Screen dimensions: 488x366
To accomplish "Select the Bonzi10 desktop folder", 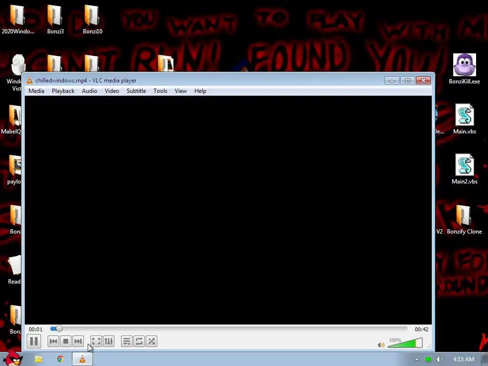I will pyautogui.click(x=92, y=19).
